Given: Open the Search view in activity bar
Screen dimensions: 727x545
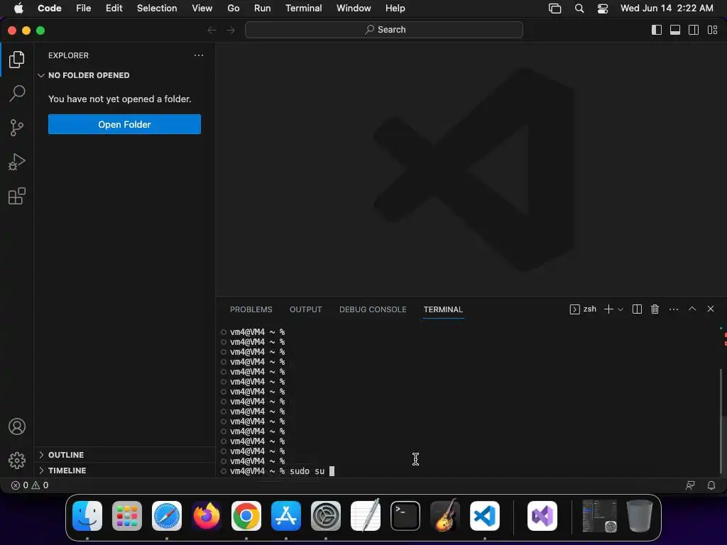Looking at the screenshot, I should coord(17,93).
